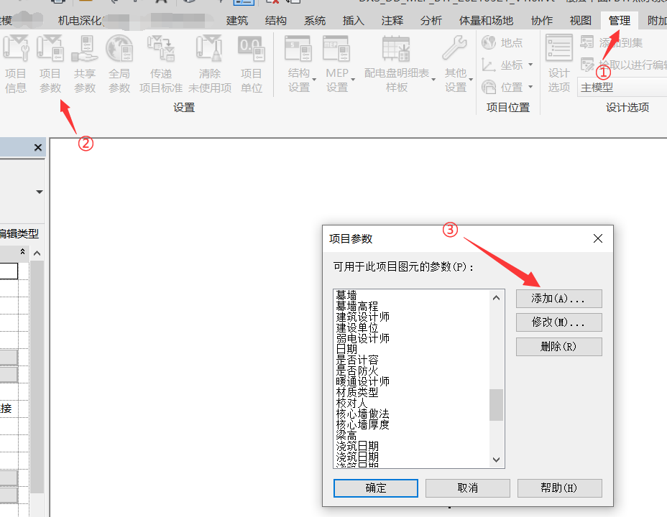Switch to the 分析 ribbon tab

pyautogui.click(x=431, y=20)
